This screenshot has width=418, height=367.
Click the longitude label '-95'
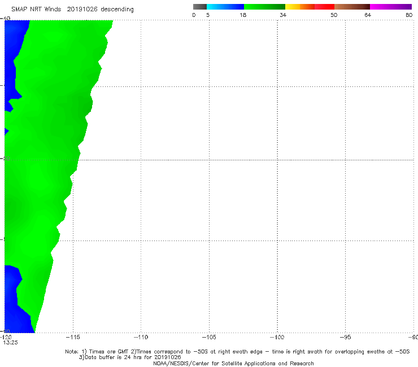[346, 337]
